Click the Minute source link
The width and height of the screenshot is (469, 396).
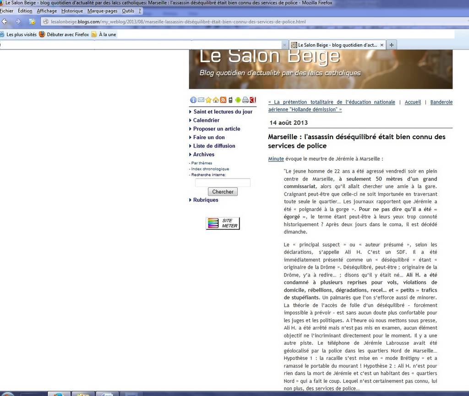tap(276, 159)
